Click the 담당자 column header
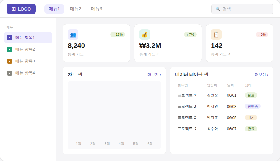The height and width of the screenshot is (161, 280). click(212, 85)
